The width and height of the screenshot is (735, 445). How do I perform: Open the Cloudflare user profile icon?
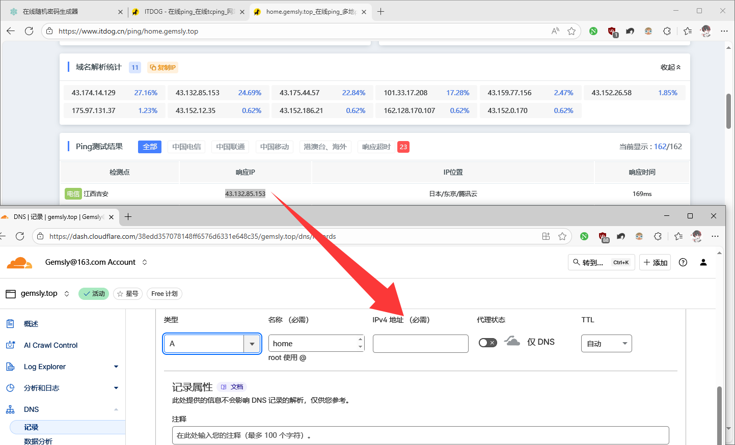click(x=703, y=262)
